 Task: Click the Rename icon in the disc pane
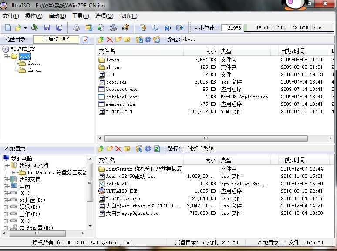point(127,40)
